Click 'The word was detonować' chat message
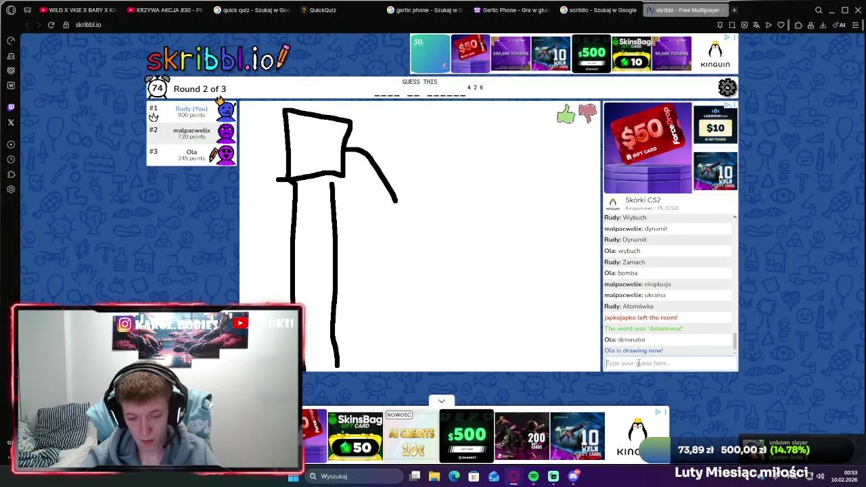Screen dimensions: 866x487 643,329
